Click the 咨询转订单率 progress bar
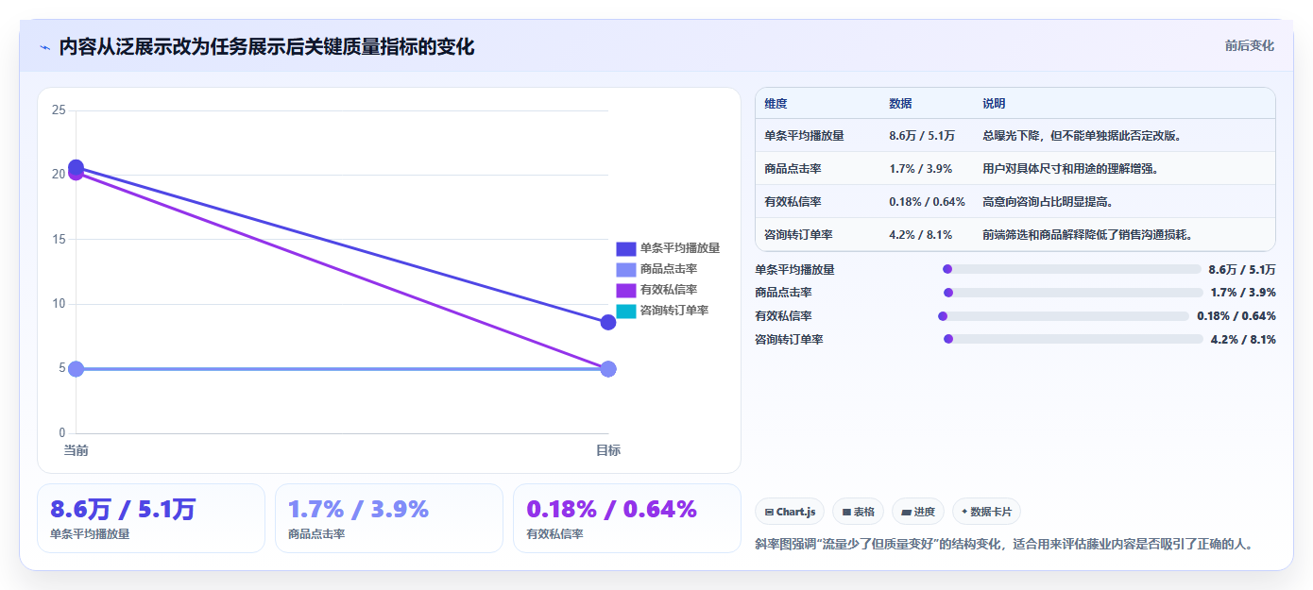 click(1072, 339)
